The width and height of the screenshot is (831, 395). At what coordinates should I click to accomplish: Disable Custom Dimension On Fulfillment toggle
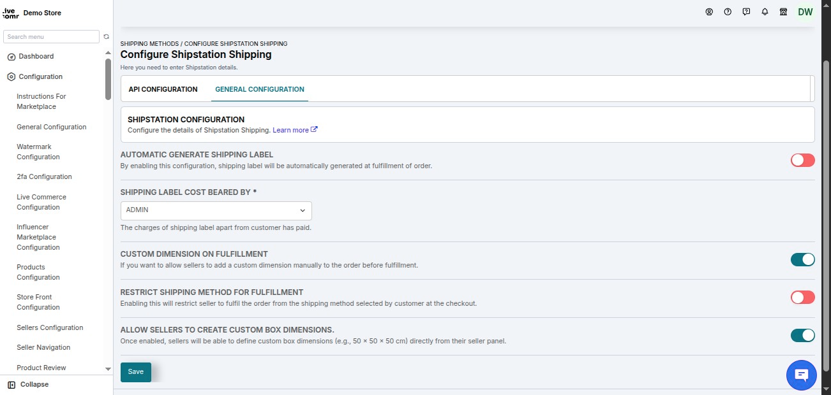click(803, 259)
